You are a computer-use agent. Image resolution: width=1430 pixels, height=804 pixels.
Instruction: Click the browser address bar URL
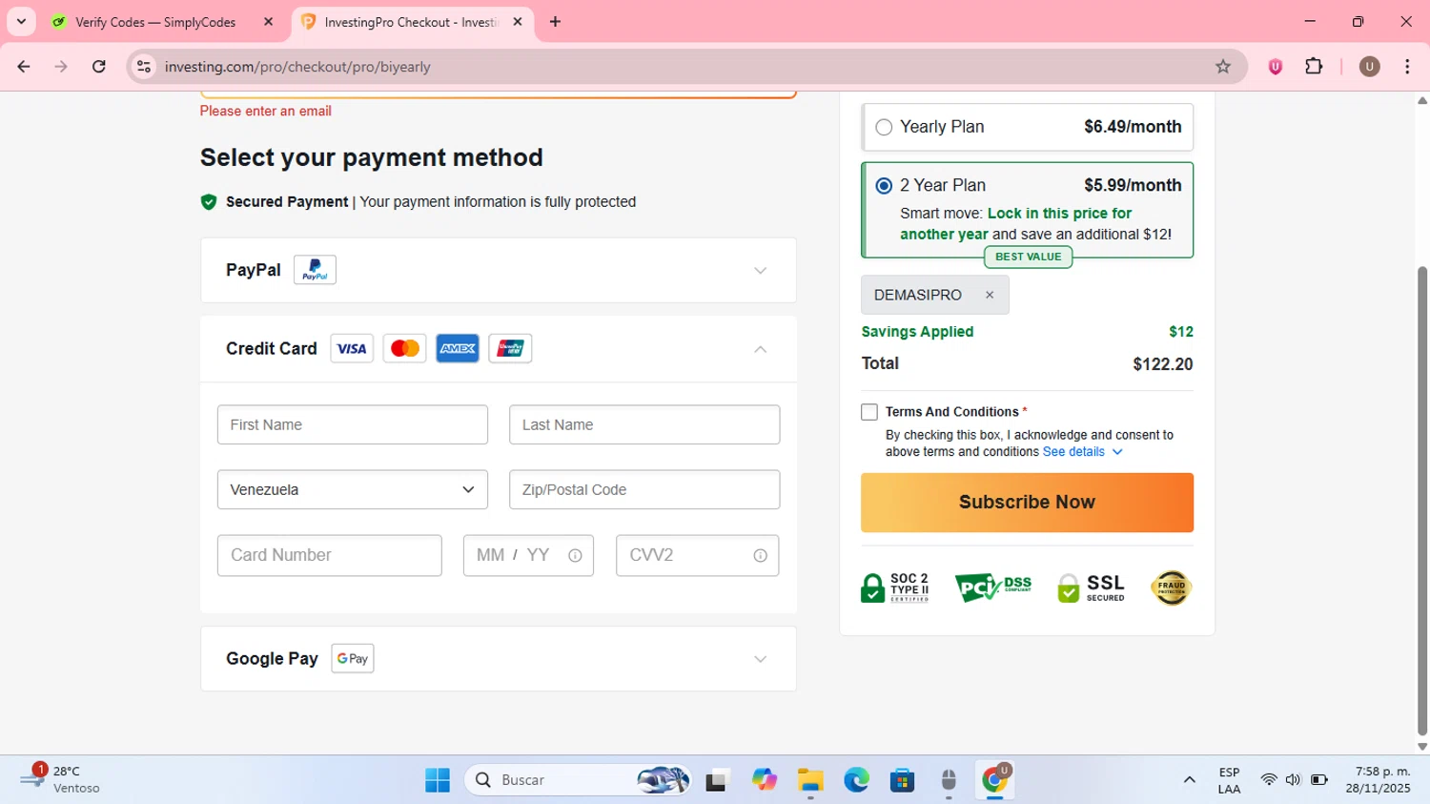pos(297,67)
